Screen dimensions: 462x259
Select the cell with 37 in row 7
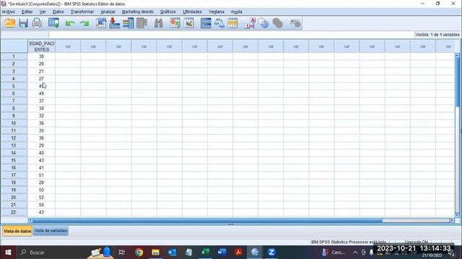click(x=42, y=101)
